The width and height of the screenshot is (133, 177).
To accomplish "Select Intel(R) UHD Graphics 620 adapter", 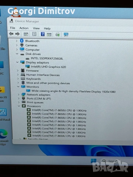I will tap(48, 67).
